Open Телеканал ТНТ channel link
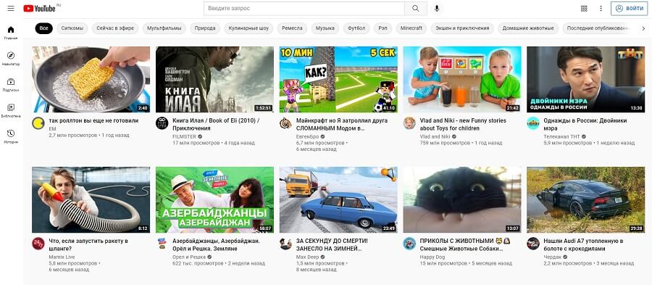The height and width of the screenshot is (285, 652). coord(562,136)
